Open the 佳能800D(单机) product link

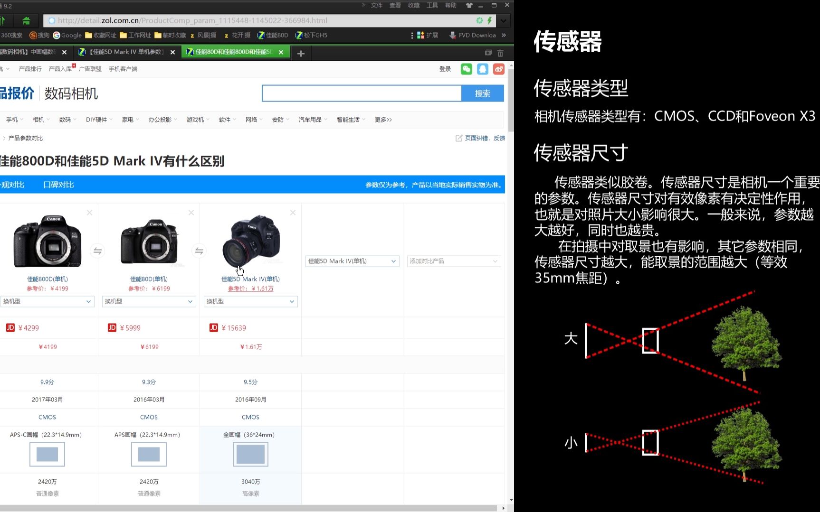47,279
